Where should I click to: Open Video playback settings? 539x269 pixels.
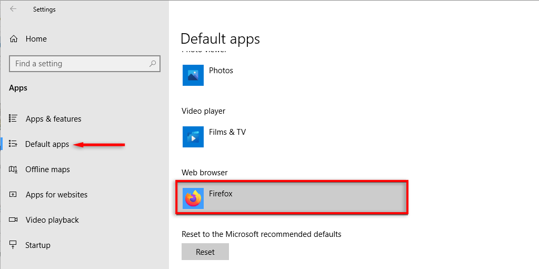[52, 220]
